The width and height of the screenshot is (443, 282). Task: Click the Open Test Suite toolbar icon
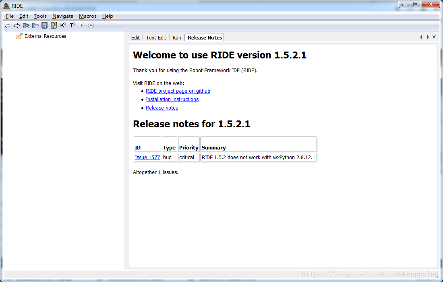coord(26,26)
